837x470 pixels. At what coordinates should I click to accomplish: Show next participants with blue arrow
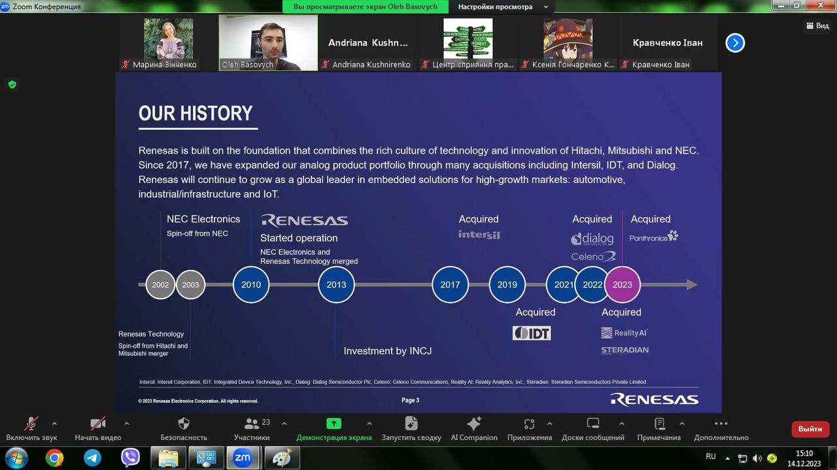click(x=735, y=43)
